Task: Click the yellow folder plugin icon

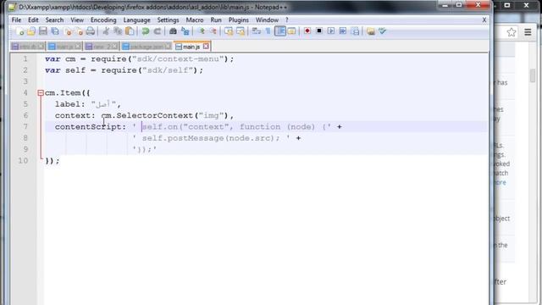Action: pyautogui.click(x=371, y=31)
